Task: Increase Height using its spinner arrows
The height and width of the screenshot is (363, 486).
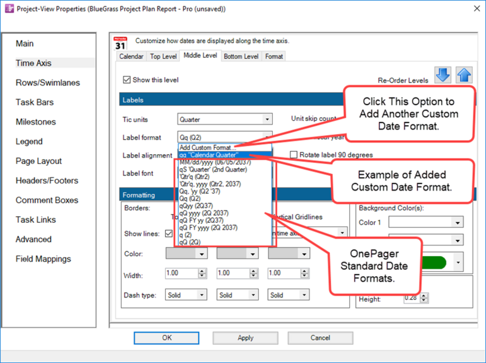Action: pos(423,296)
